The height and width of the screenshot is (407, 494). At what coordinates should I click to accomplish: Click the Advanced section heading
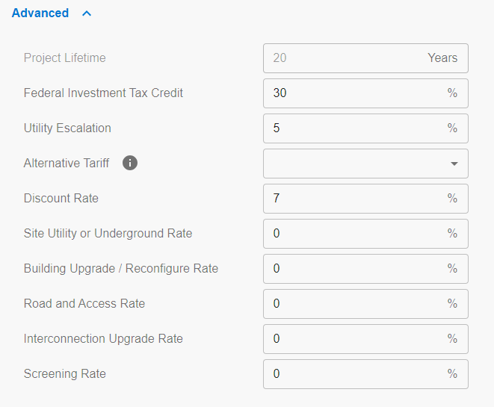click(x=40, y=13)
